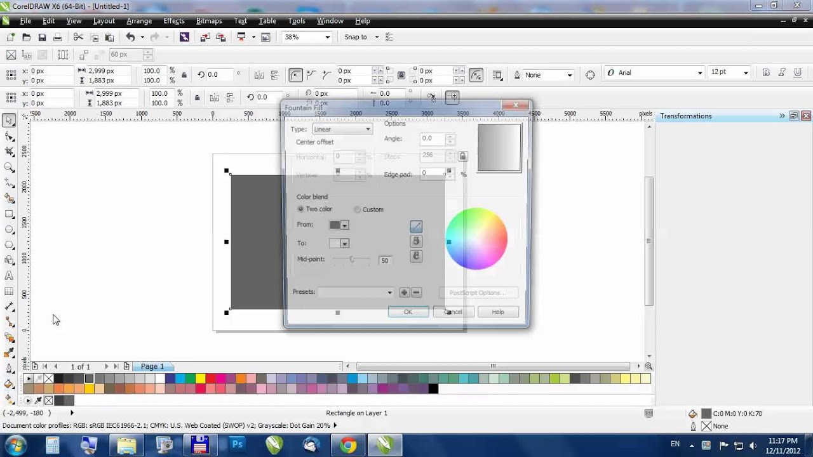Screen dimensions: 813x457
Task: Click the Undo arrow icon
Action: [130, 37]
